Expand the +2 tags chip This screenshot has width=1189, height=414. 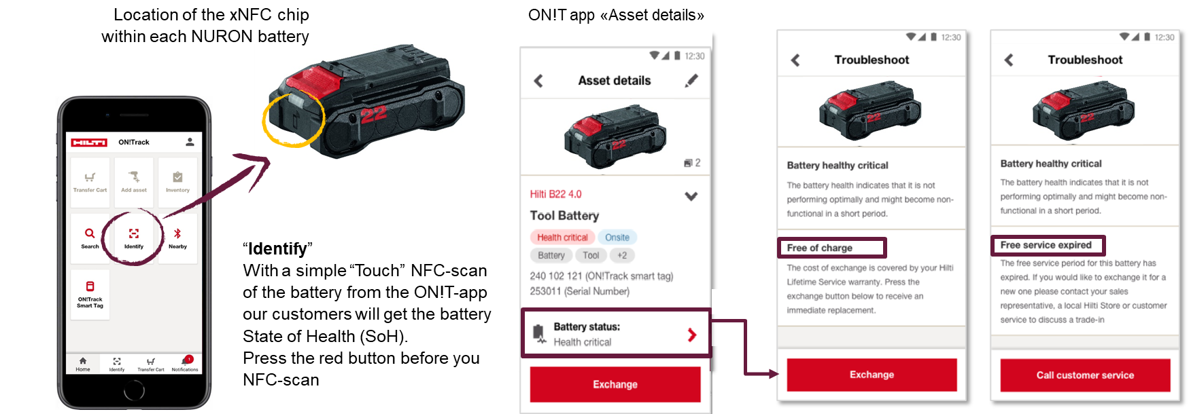[622, 255]
